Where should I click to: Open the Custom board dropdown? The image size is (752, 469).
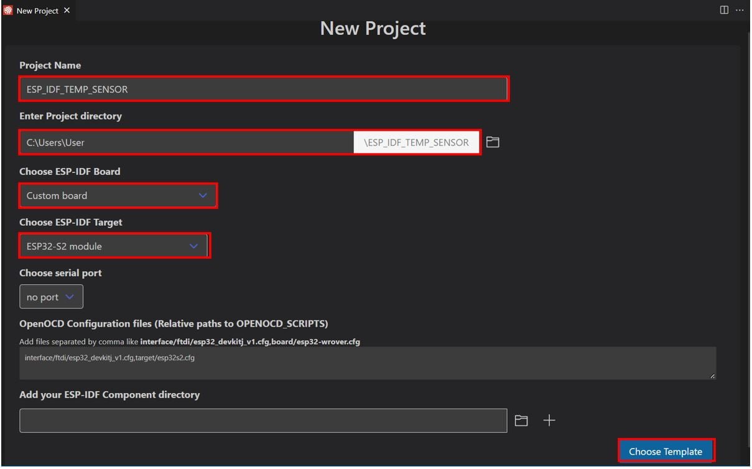pos(118,195)
